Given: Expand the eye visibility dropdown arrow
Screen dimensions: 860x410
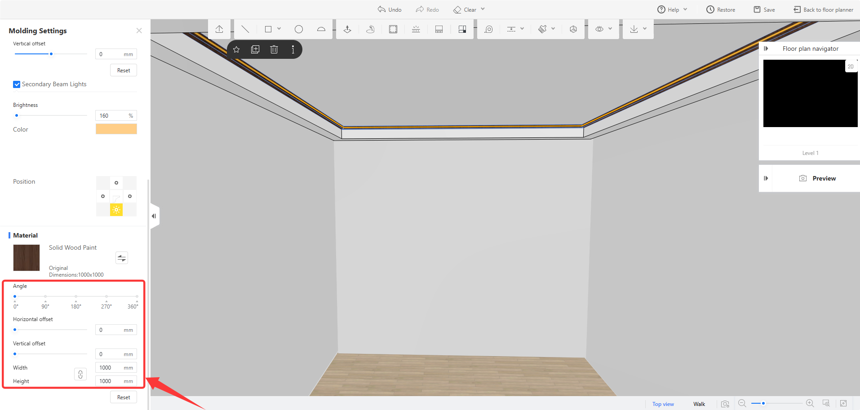Looking at the screenshot, I should coord(610,29).
